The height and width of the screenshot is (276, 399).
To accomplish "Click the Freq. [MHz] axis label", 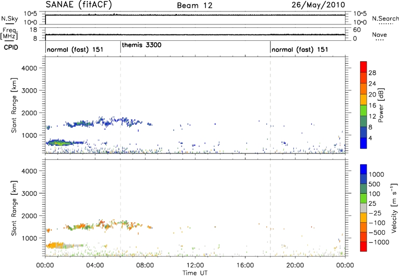I will [9, 33].
